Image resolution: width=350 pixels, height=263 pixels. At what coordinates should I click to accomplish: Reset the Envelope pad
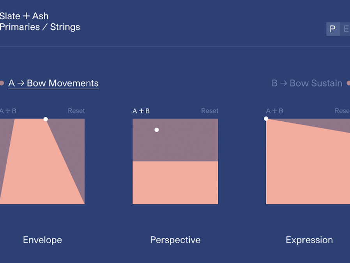(76, 111)
